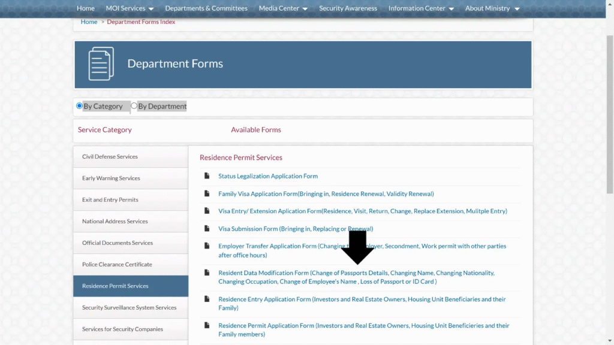
Task: Select Services for Security Companies category
Action: (130, 329)
